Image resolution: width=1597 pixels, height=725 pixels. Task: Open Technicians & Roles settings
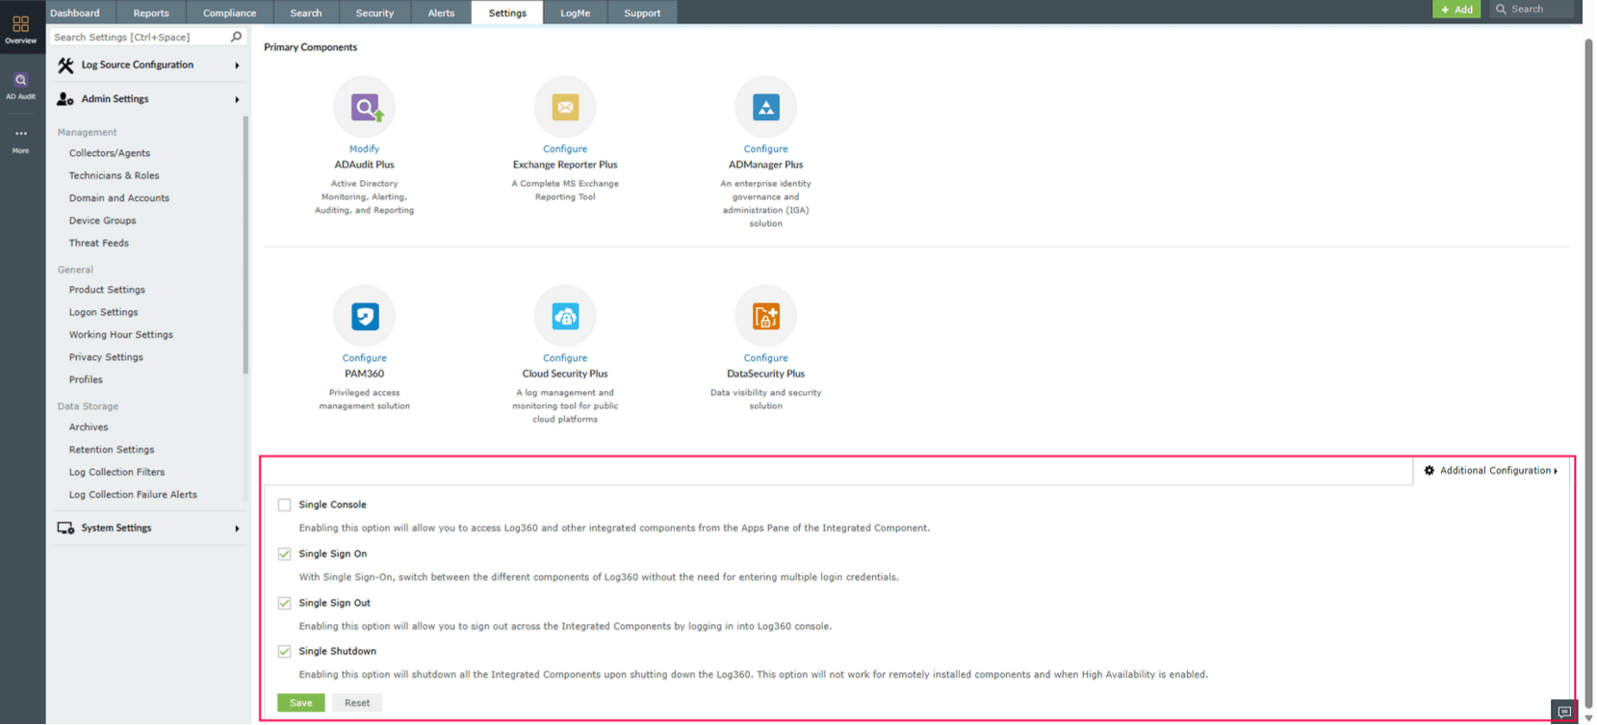coord(115,176)
